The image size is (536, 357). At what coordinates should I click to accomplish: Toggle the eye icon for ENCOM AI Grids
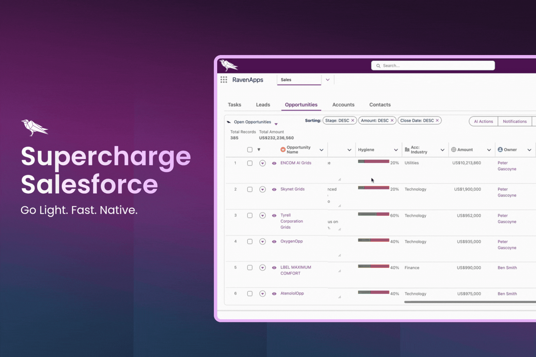click(274, 163)
